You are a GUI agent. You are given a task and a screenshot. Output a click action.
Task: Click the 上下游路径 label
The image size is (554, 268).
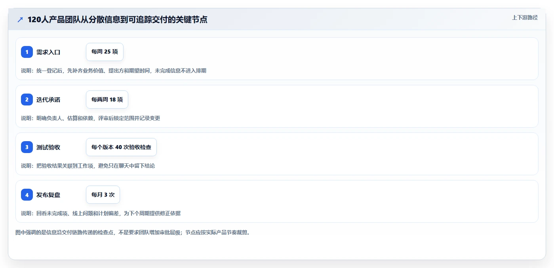click(525, 17)
